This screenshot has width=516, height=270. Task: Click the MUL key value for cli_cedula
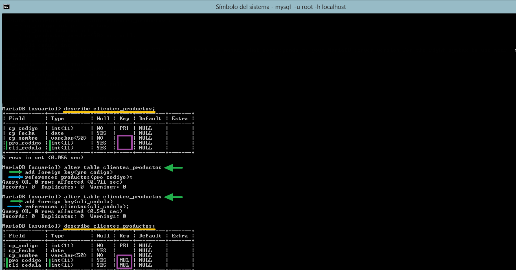[x=125, y=265]
